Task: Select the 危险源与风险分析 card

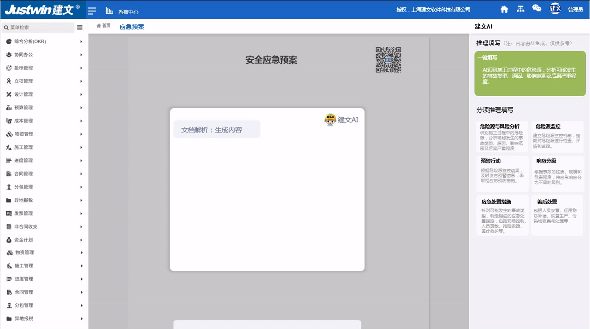Action: tap(502, 137)
